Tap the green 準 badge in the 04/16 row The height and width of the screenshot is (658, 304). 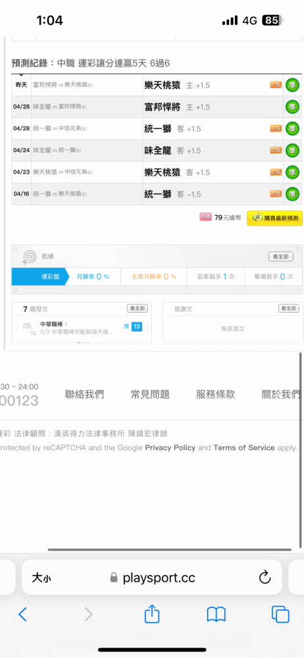pos(292,194)
